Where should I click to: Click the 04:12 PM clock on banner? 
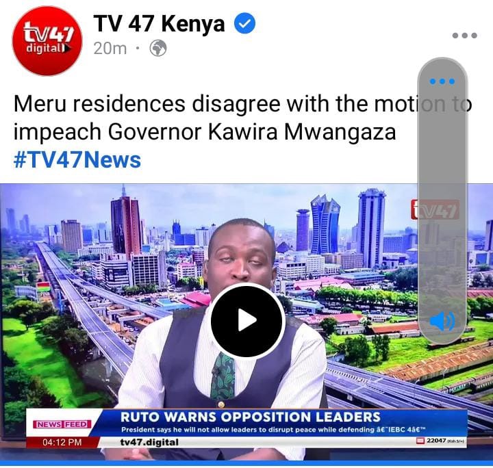click(x=62, y=442)
